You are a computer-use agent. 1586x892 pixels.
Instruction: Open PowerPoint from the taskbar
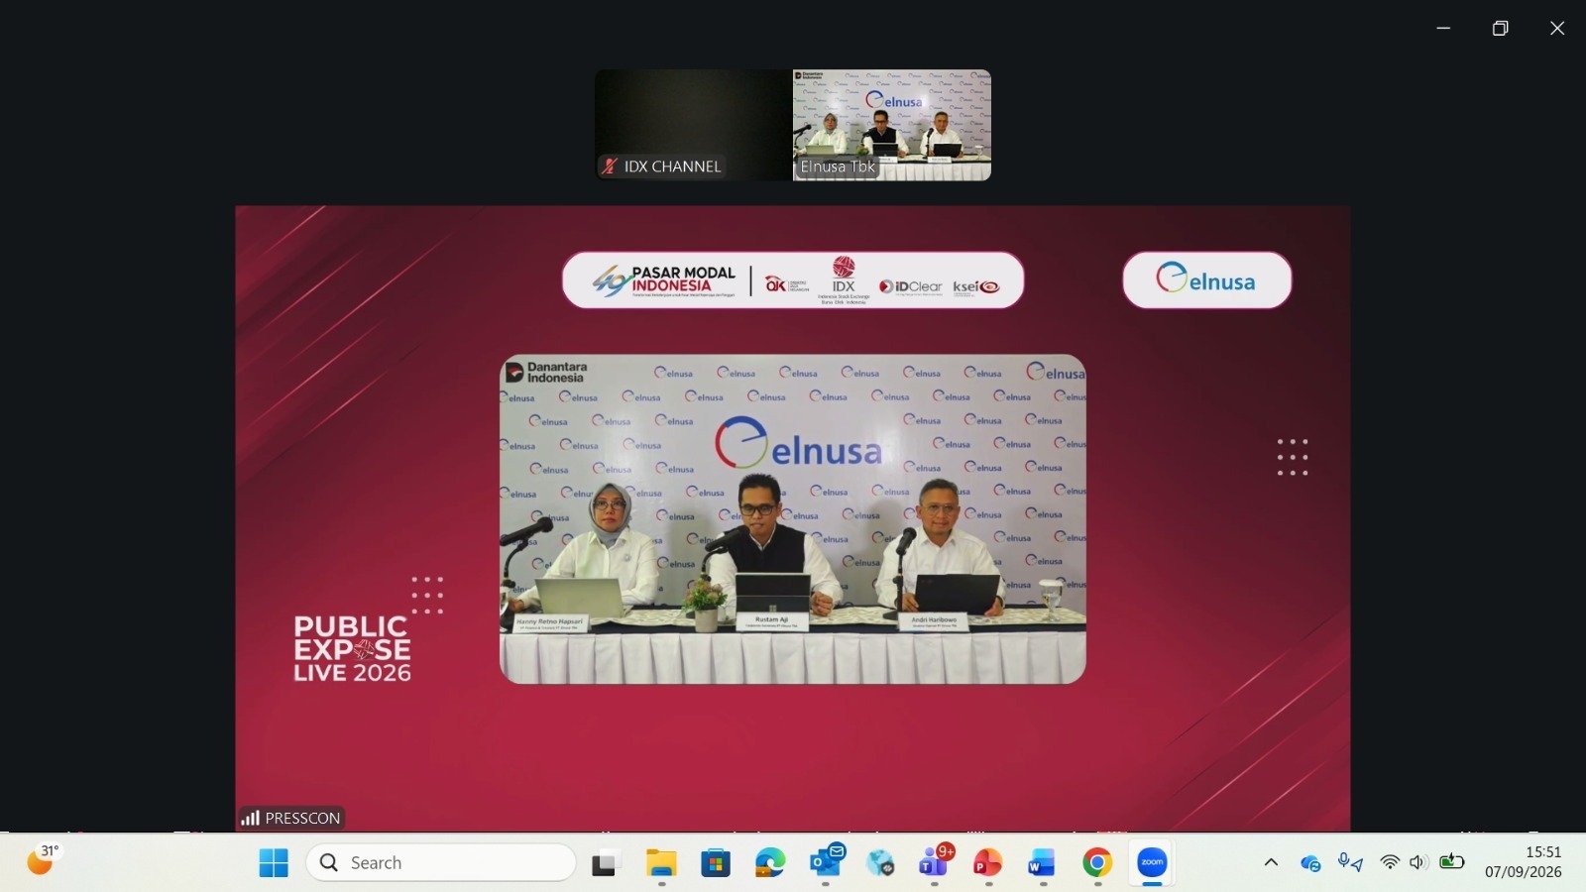pyautogui.click(x=987, y=862)
